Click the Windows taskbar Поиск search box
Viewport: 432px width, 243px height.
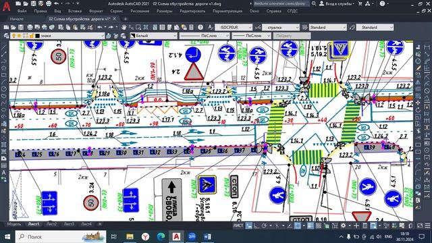point(61,237)
